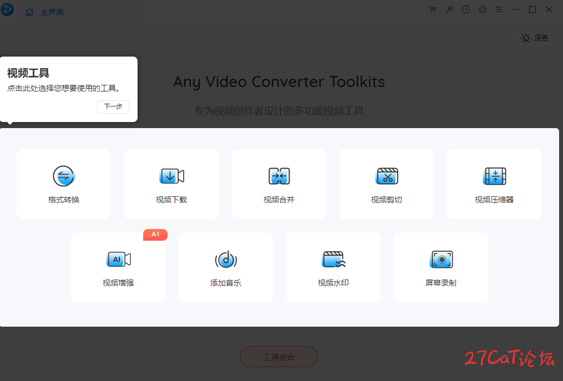This screenshot has width=563, height=381.
Task: Click the 下一步 next button in tooltip
Action: point(113,106)
